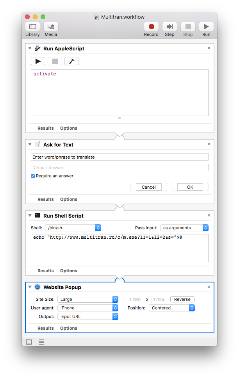Remove the Ask for Text action
The height and width of the screenshot is (377, 239).
click(x=209, y=144)
